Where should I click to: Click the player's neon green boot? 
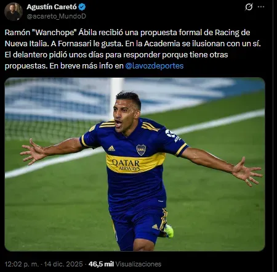[169, 231]
